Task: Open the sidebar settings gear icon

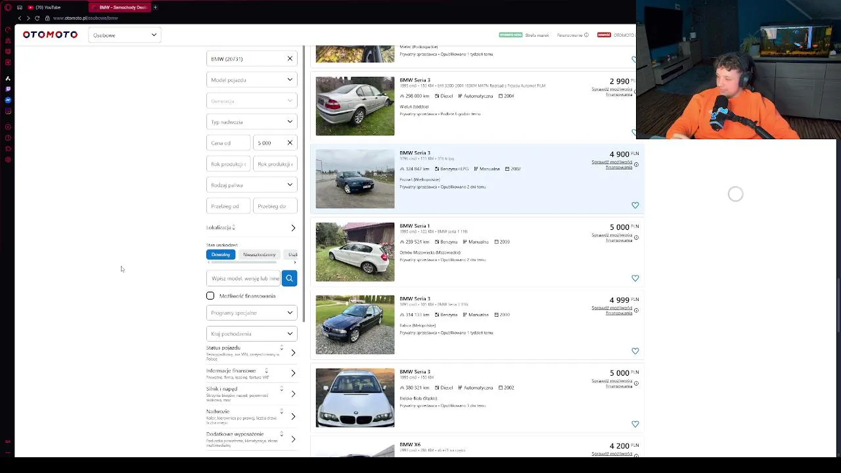Action: 8,160
